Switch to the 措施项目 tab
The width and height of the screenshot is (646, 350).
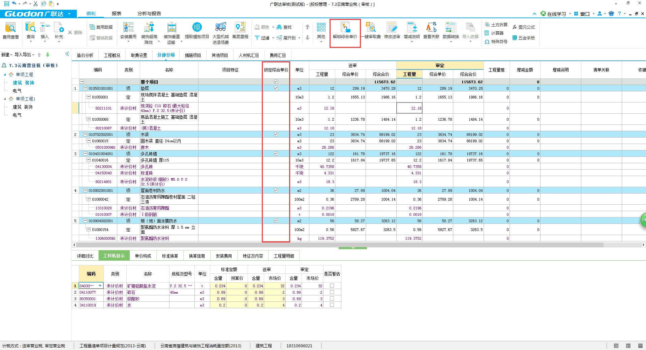point(193,55)
